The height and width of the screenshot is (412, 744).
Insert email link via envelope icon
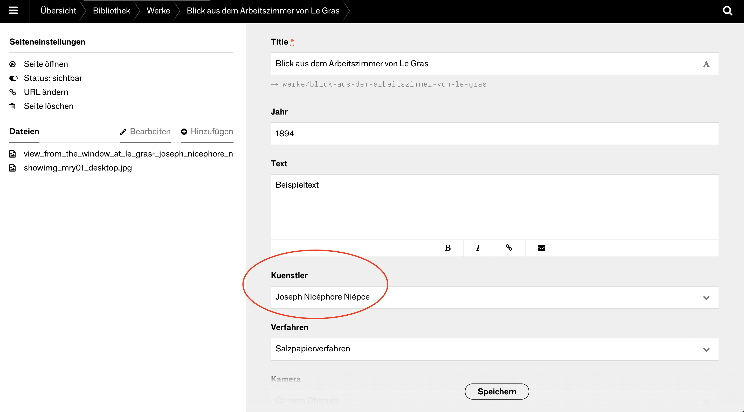point(541,248)
